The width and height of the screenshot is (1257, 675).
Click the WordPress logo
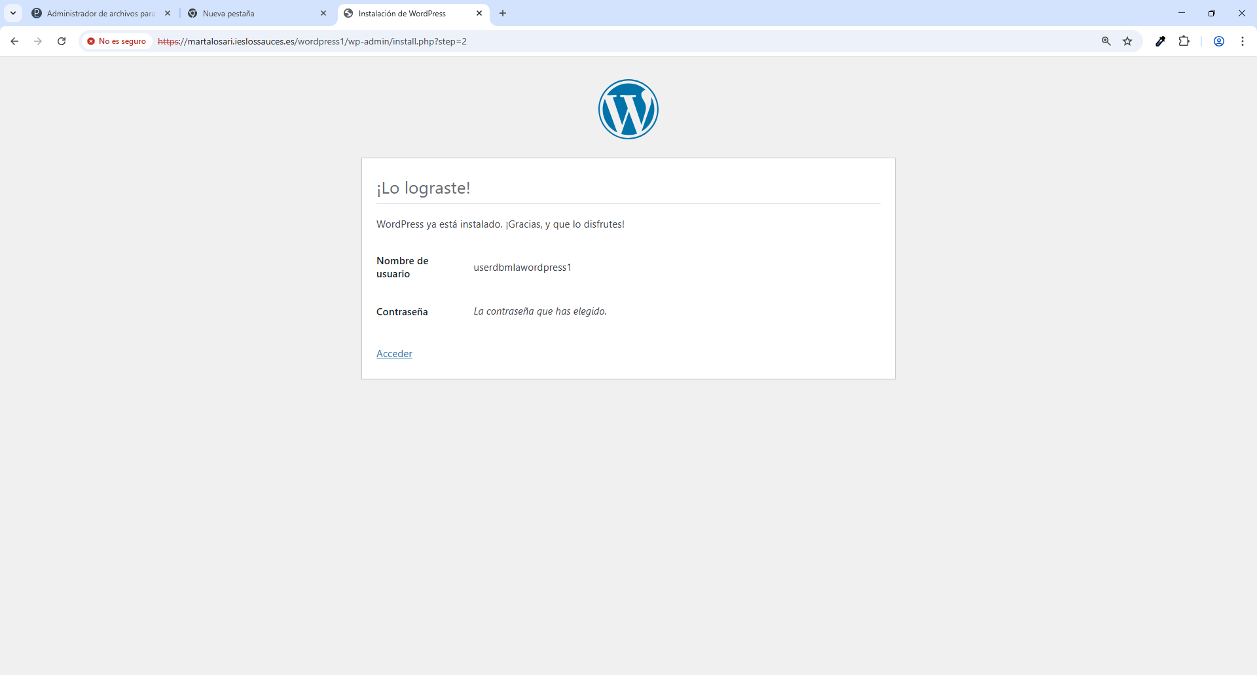coord(628,109)
